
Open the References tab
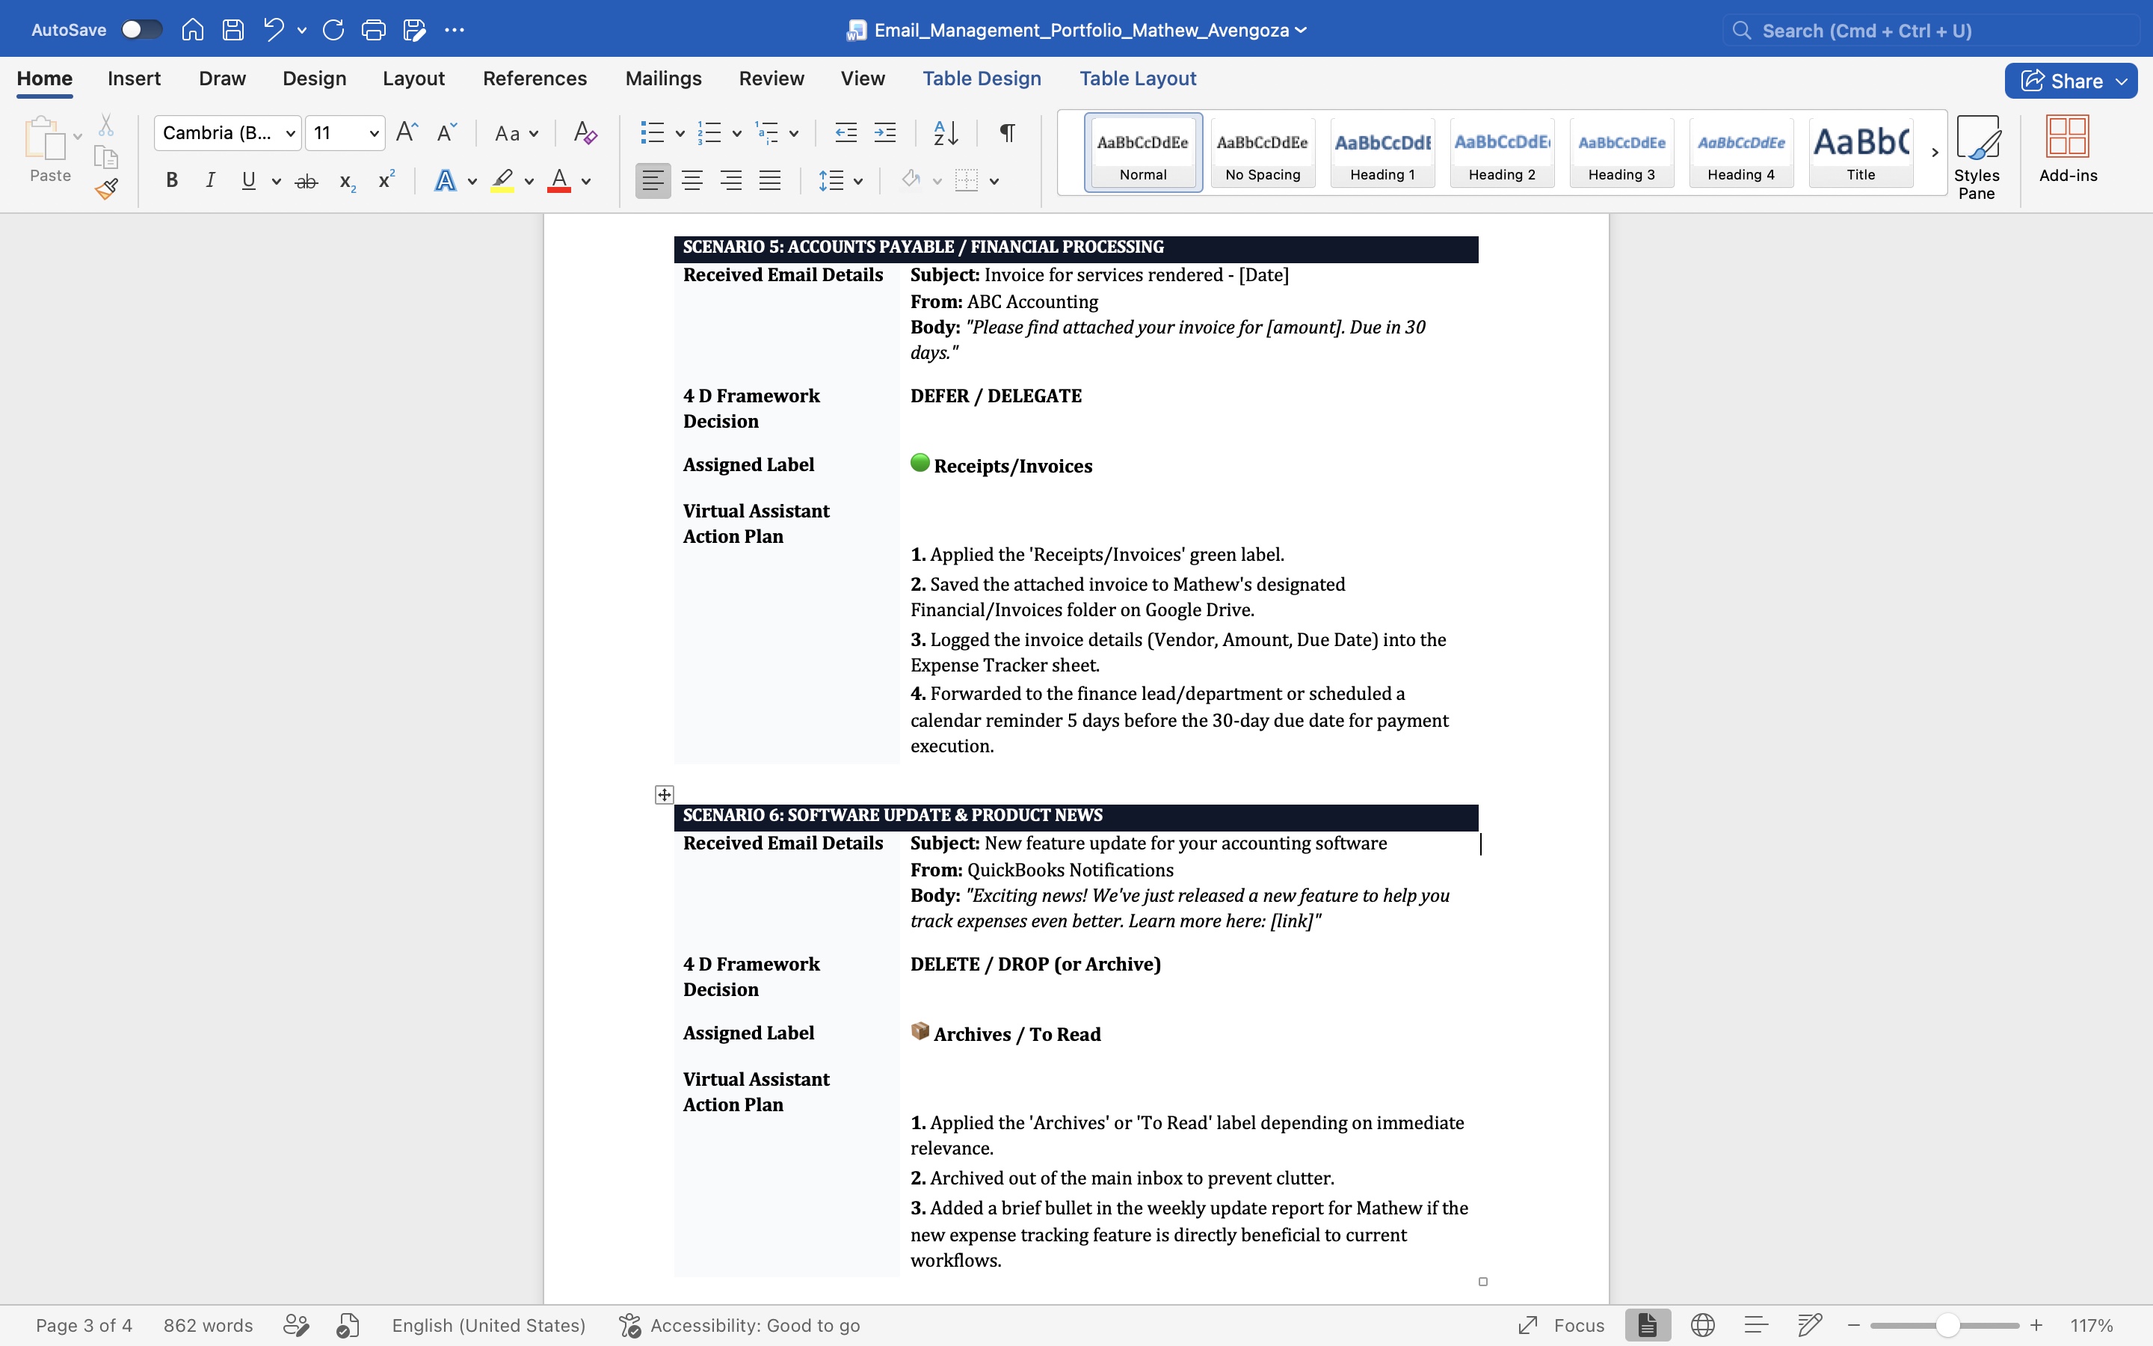(x=535, y=79)
